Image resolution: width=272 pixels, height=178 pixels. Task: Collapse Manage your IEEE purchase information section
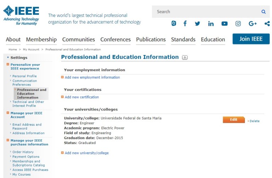click(8, 140)
